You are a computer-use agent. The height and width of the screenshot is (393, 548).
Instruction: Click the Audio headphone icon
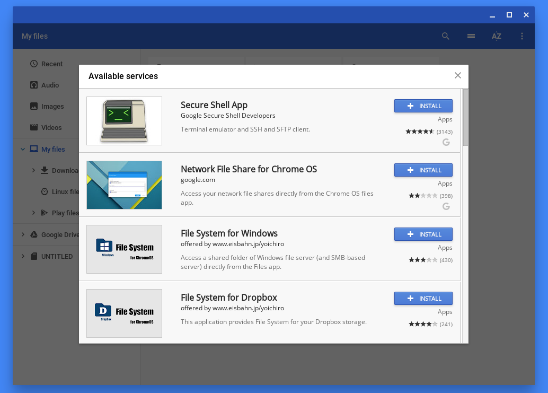click(34, 85)
